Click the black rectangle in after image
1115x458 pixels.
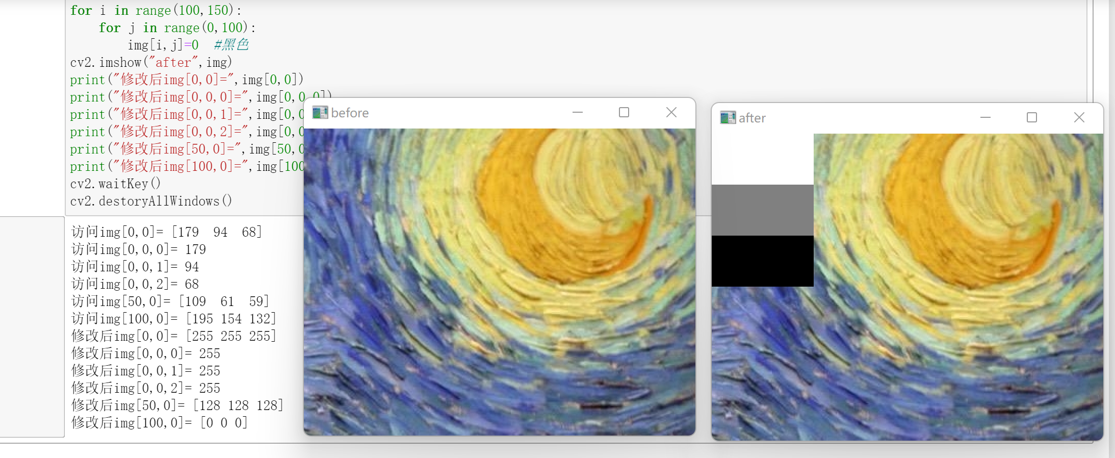click(763, 261)
